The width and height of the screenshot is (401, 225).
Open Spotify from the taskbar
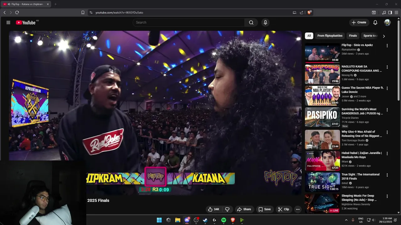[224, 220]
